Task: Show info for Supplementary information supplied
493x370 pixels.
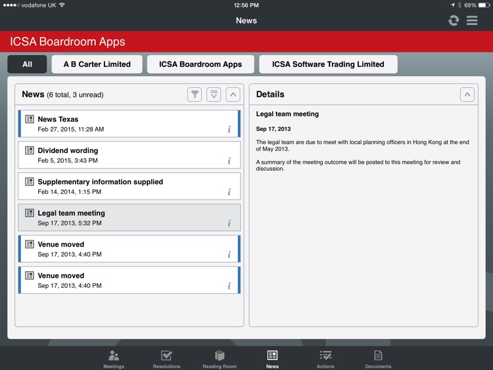Action: [229, 192]
